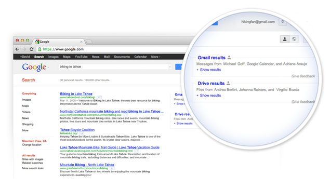The image size is (330, 189).
Task: Select Maps filter in the left sidebar
Action: pos(25,106)
